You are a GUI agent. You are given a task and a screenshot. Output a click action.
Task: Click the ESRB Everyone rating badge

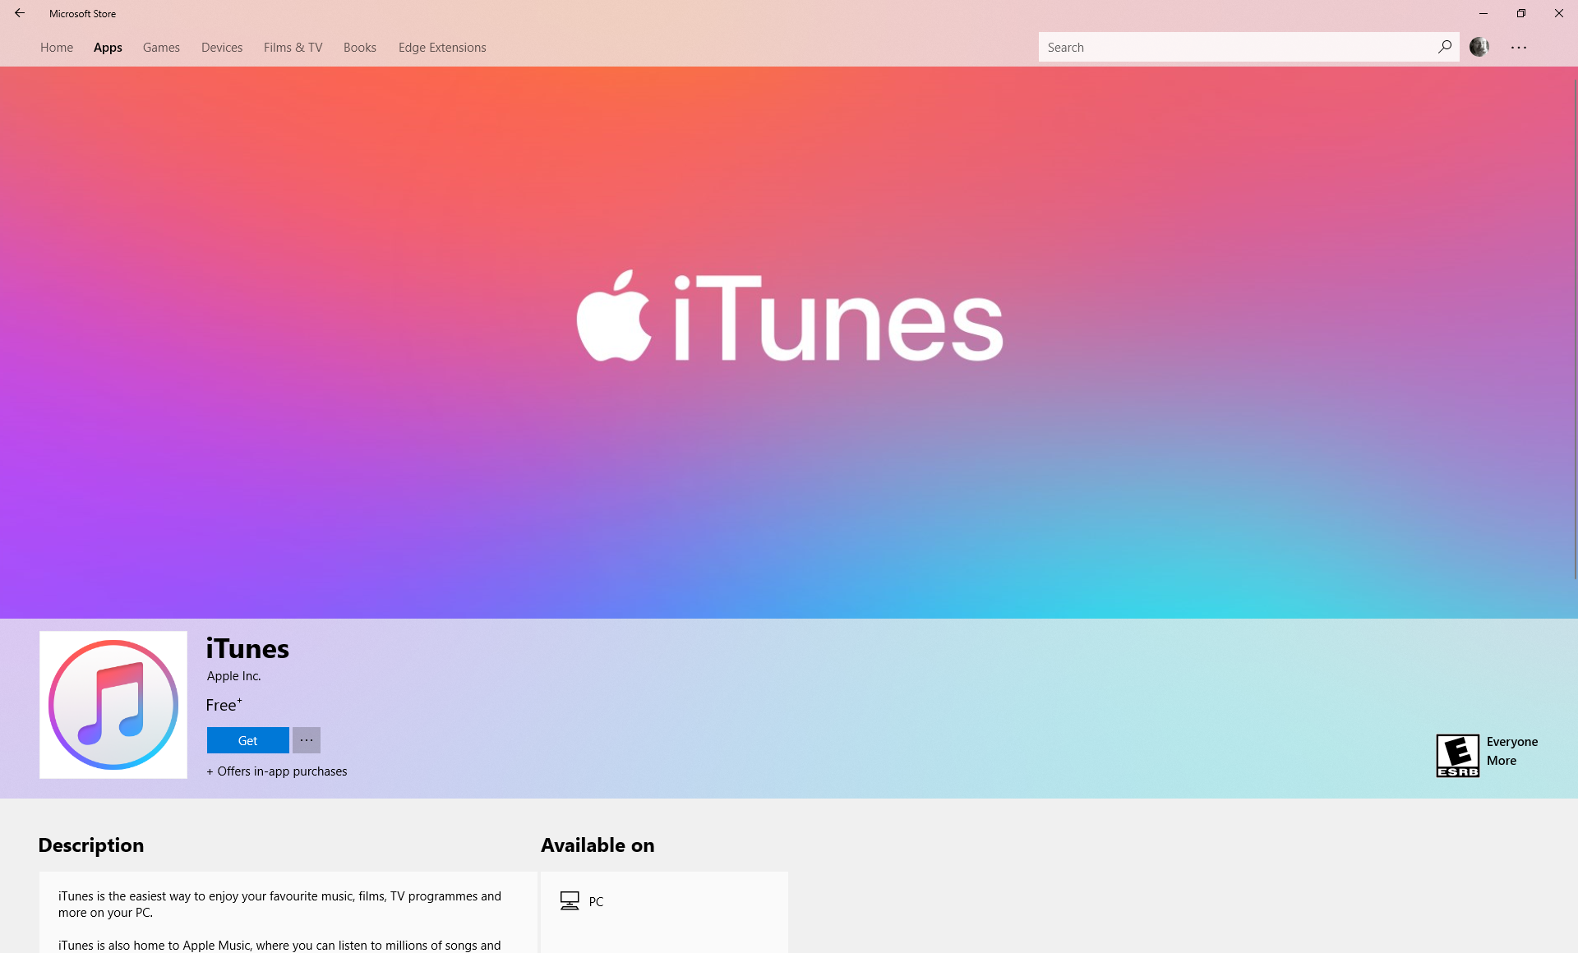1456,755
